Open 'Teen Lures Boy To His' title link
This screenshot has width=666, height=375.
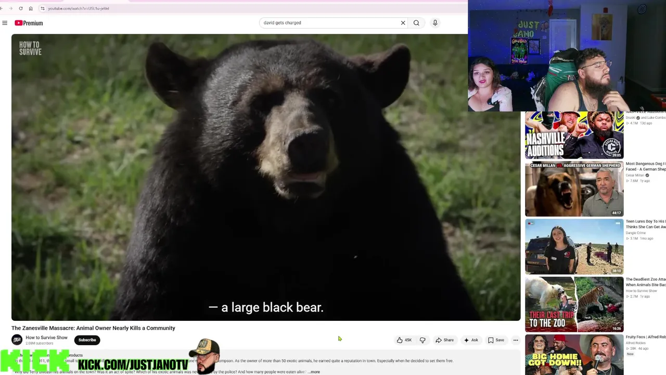point(646,224)
